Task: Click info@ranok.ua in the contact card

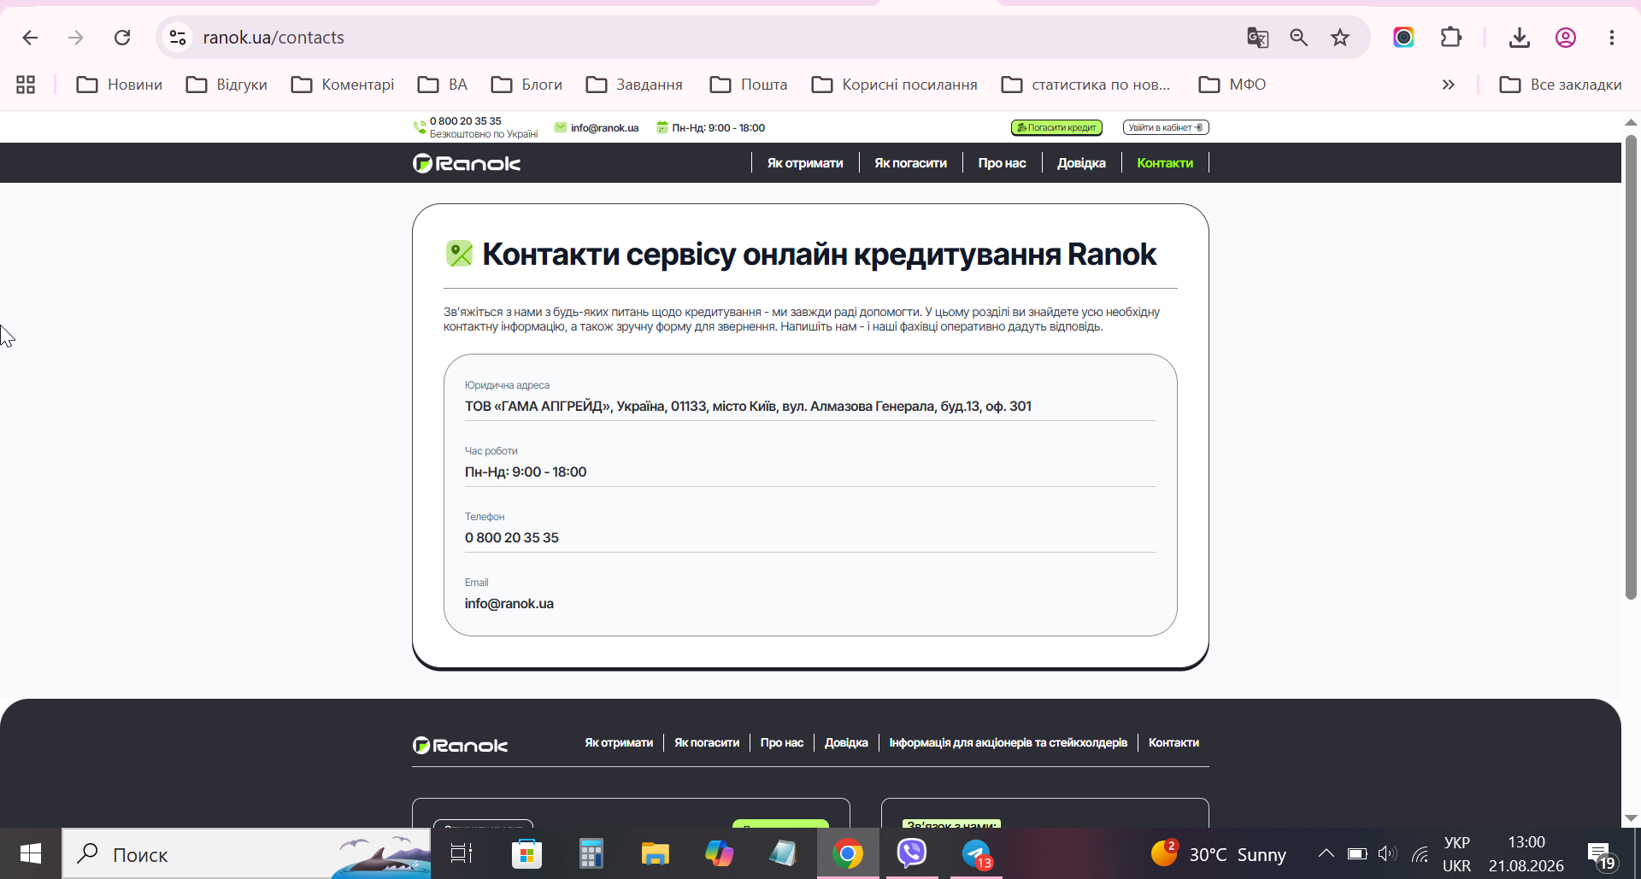Action: [509, 604]
